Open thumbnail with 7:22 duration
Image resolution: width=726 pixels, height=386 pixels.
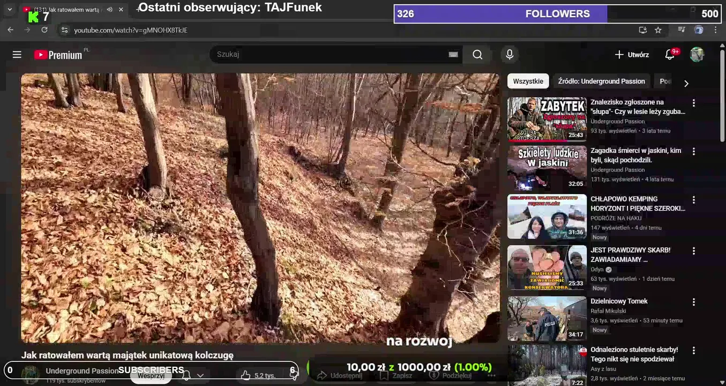[x=547, y=366]
